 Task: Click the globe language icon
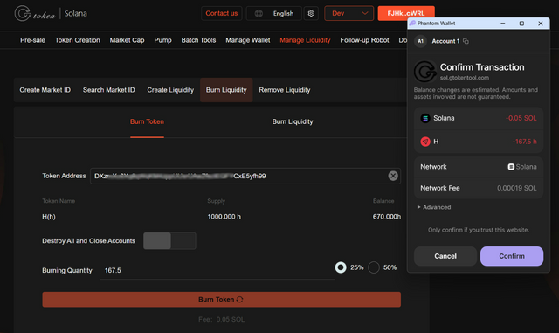pyautogui.click(x=259, y=14)
